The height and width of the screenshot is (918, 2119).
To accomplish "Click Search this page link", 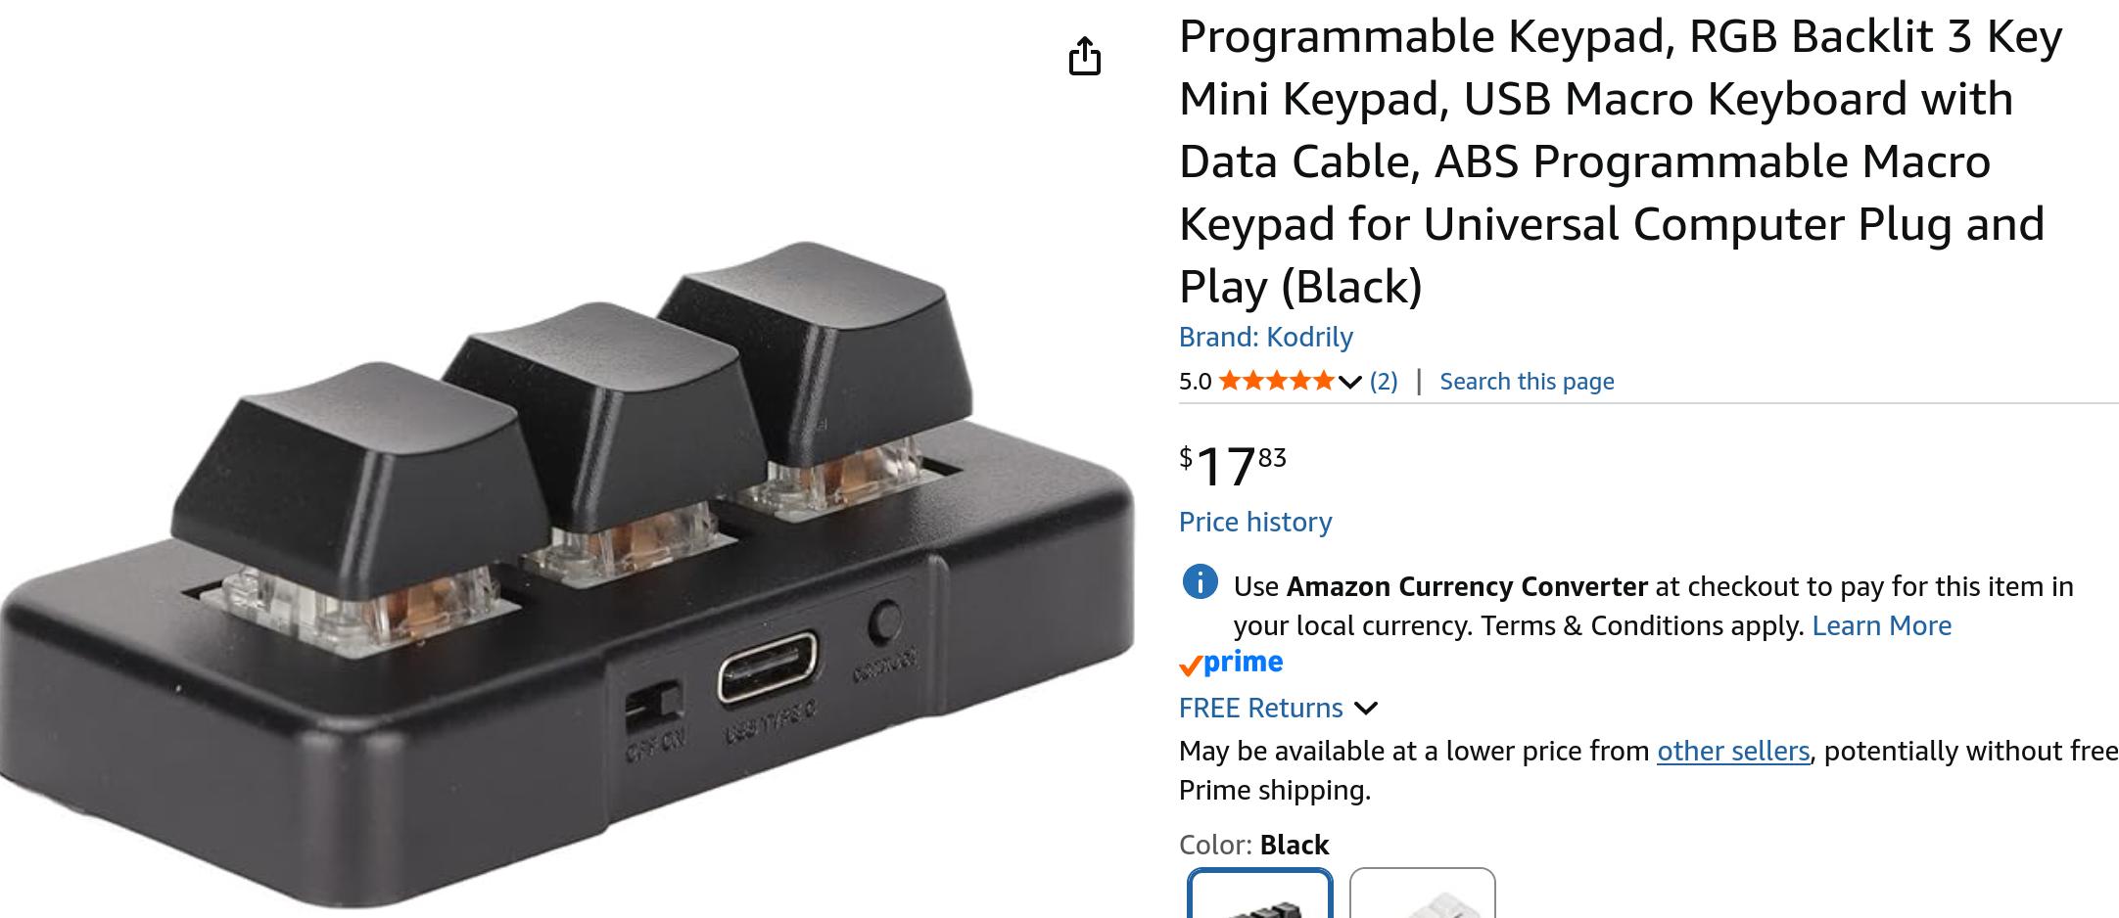I will point(1527,381).
